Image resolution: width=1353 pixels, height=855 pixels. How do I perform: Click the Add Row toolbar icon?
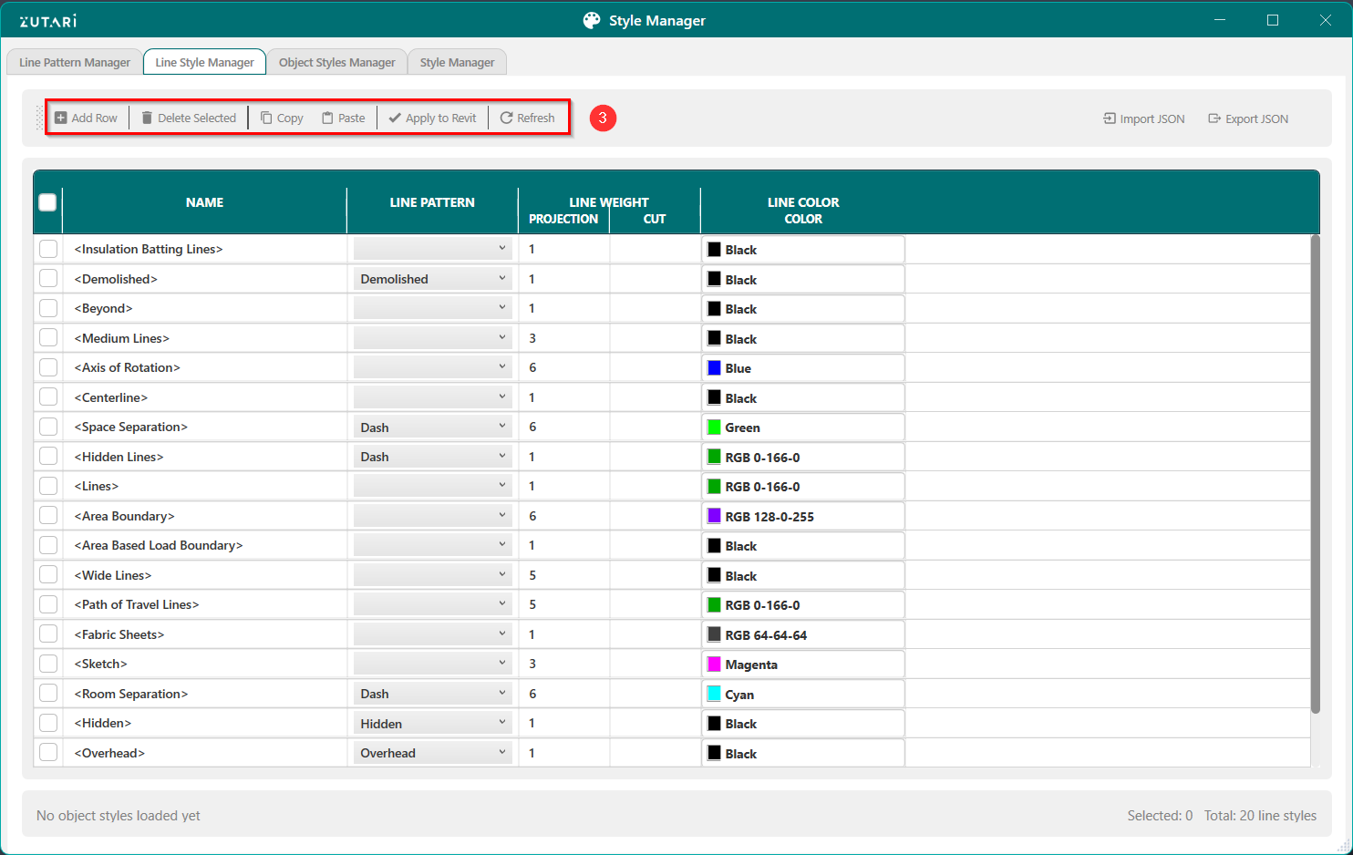tap(61, 118)
